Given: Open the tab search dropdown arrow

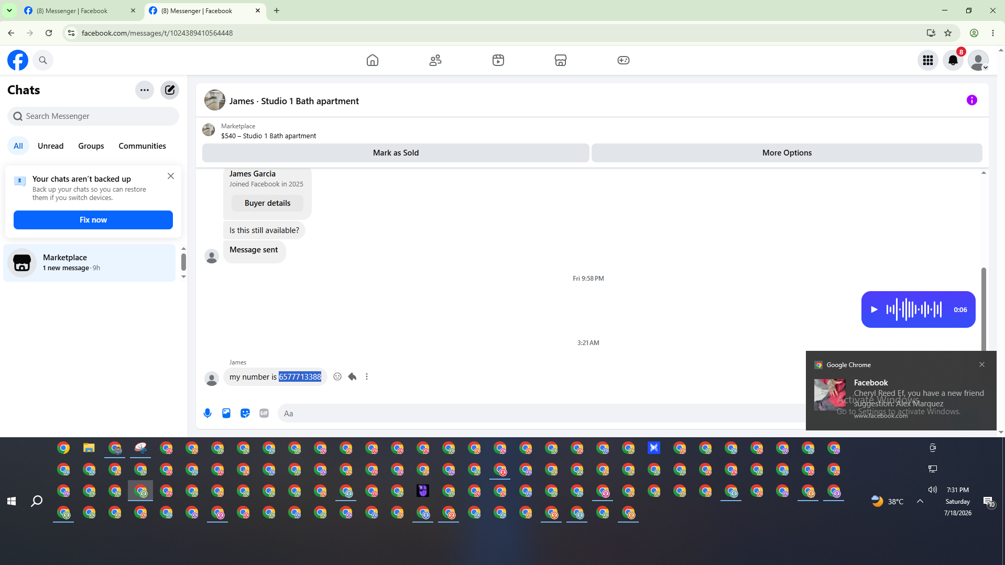Looking at the screenshot, I should [9, 10].
